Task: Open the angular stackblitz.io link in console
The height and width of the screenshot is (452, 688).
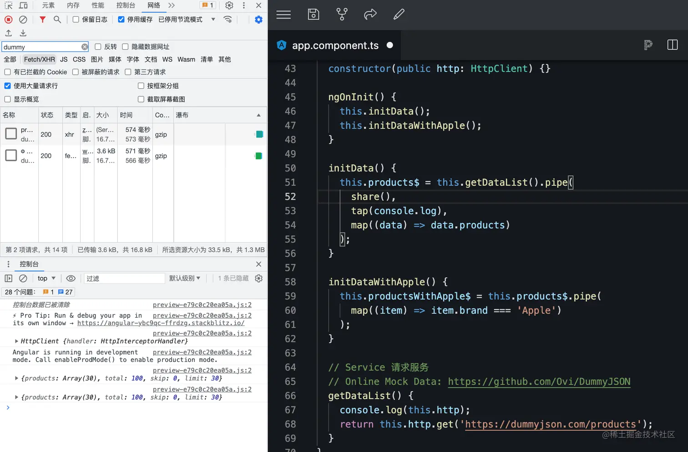Action: coord(161,323)
